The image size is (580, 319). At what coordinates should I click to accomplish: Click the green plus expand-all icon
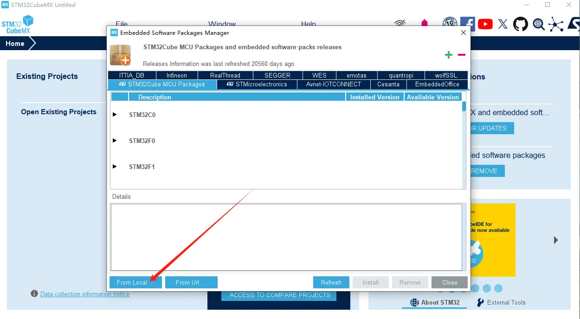point(448,55)
